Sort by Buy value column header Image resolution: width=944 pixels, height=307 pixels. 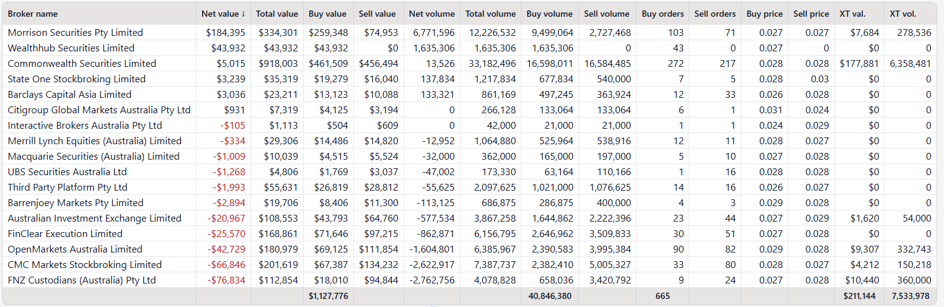point(327,14)
